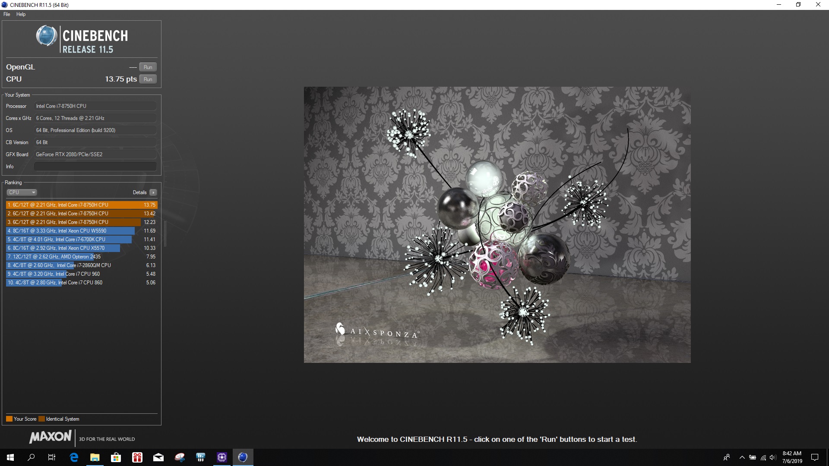Click the MAXON logo
The height and width of the screenshot is (466, 829).
[50, 437]
